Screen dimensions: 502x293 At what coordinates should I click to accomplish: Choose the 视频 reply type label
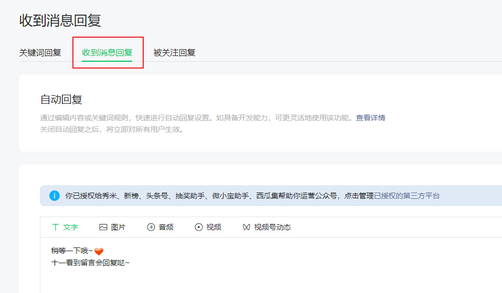[x=213, y=227]
